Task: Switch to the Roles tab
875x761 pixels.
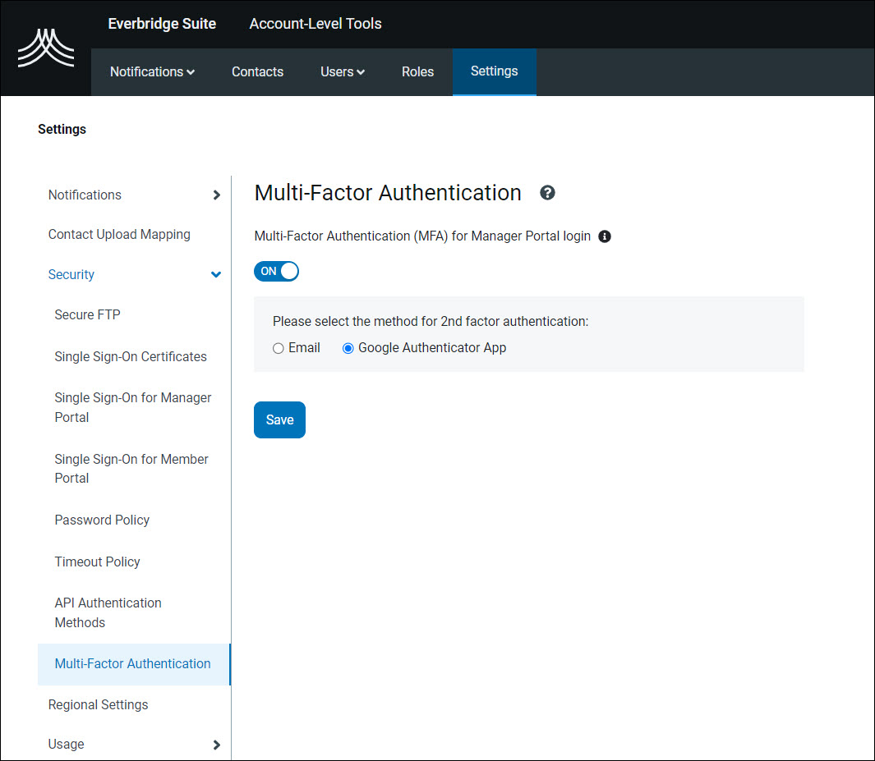Action: (x=417, y=71)
